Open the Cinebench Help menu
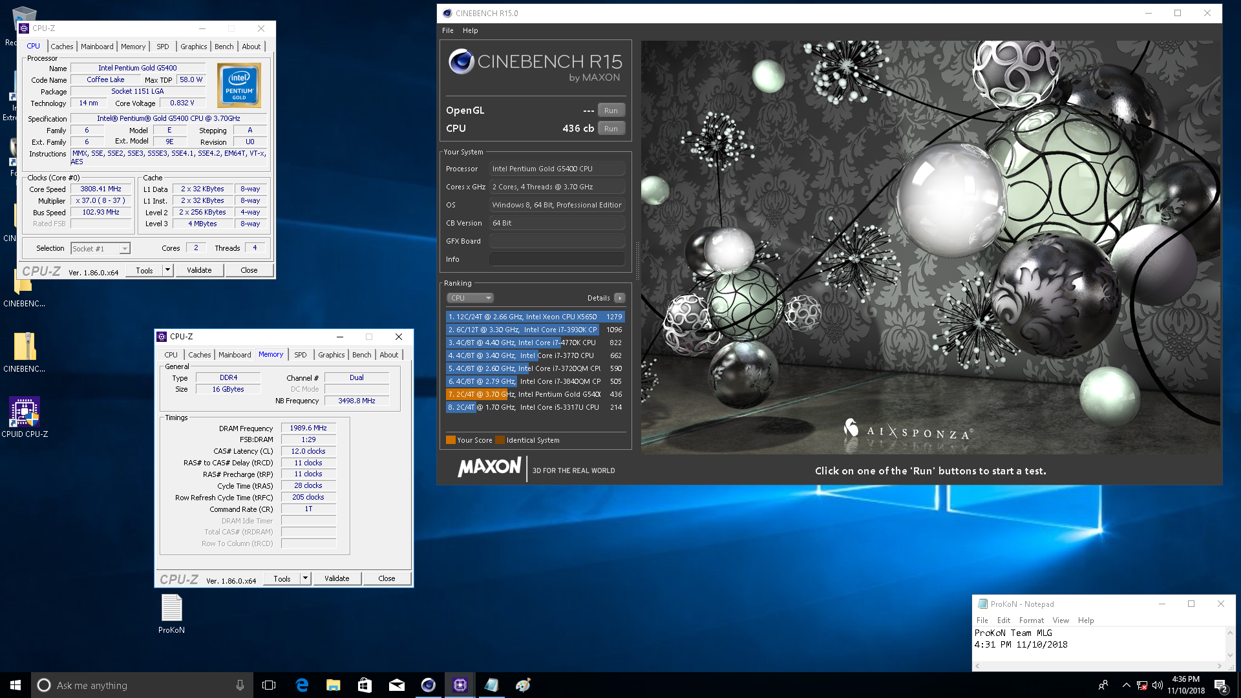This screenshot has width=1241, height=698. [x=471, y=30]
